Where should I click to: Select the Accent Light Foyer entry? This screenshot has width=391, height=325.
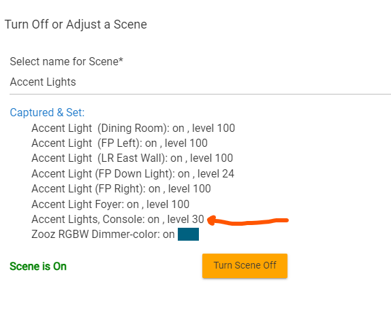110,204
